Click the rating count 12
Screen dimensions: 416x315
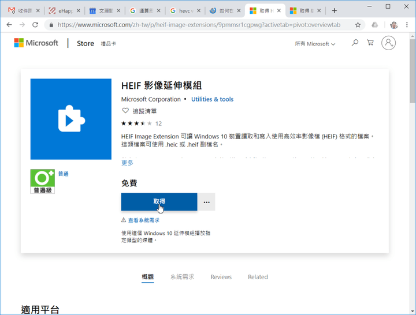[x=159, y=123]
